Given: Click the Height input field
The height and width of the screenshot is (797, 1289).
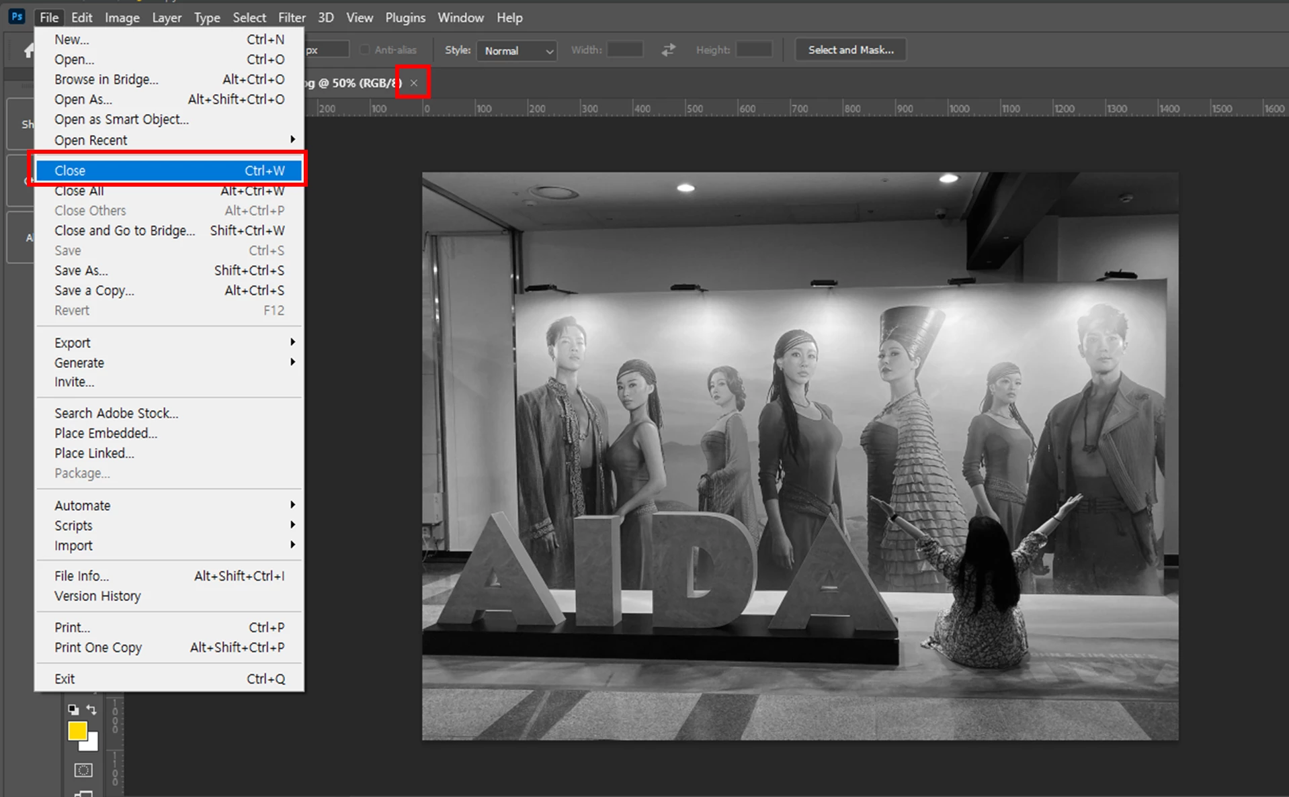Looking at the screenshot, I should 754,50.
